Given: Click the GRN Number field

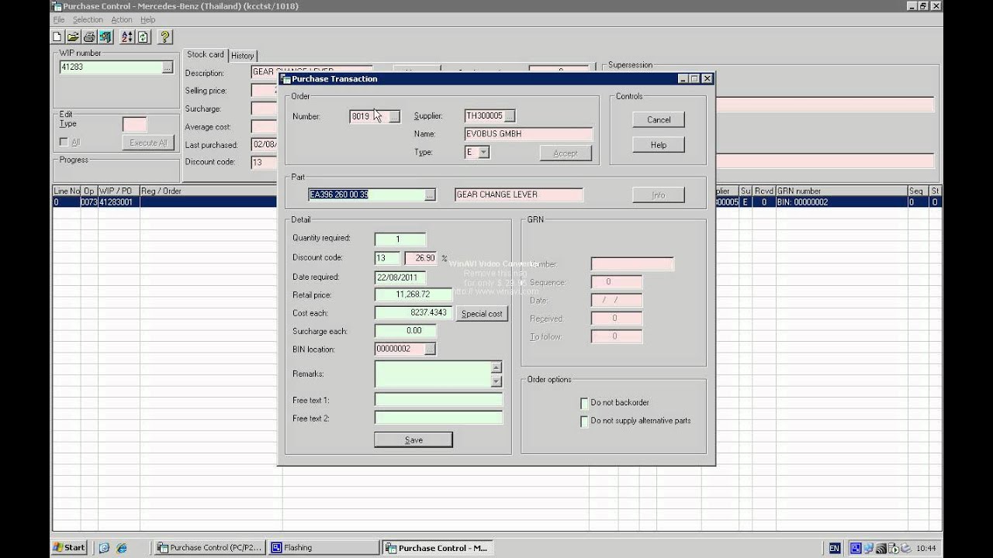Looking at the screenshot, I should point(632,264).
